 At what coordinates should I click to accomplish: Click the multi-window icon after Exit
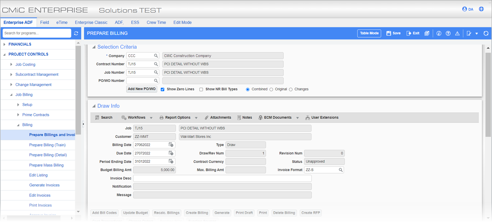[427, 33]
